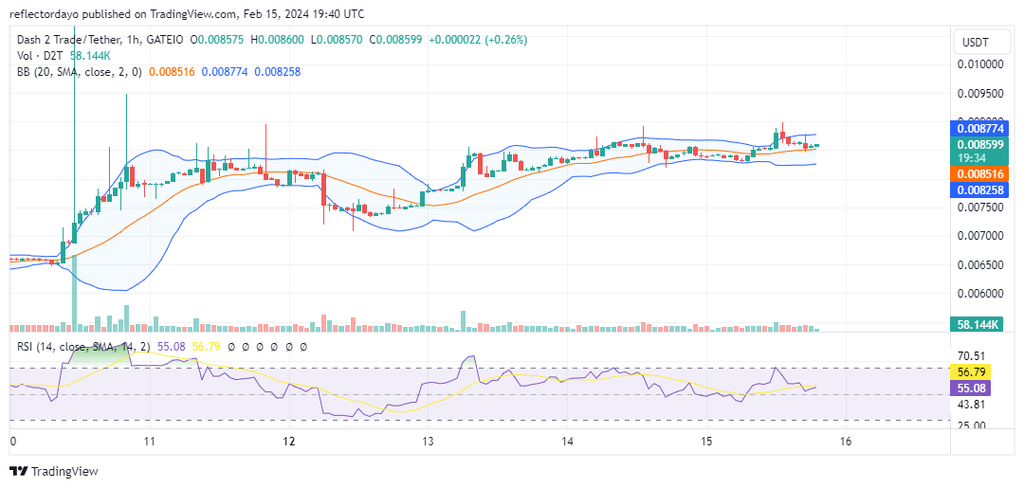Viewport: 1024px width, 488px height.
Task: Click the blue 0.008258 lower band label
Action: pos(980,190)
